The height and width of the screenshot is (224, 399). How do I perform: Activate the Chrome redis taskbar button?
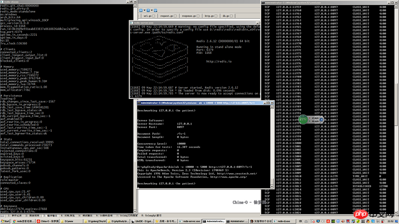pyautogui.click(x=23, y=221)
